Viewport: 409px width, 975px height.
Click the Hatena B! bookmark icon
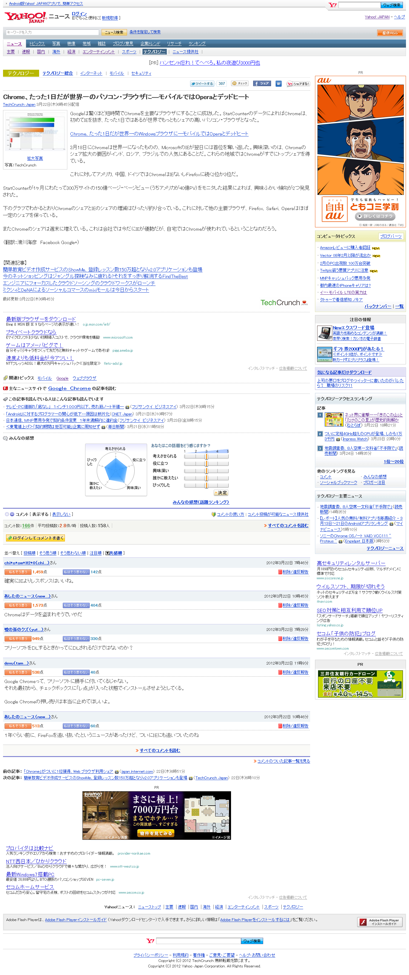(278, 84)
